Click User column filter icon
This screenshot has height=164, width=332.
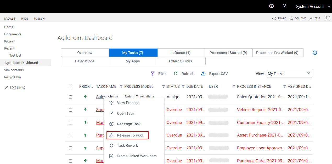[x=234, y=86]
